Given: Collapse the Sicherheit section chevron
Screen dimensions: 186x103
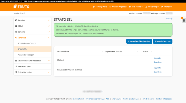Looking at the screenshot, I should click(49, 38).
